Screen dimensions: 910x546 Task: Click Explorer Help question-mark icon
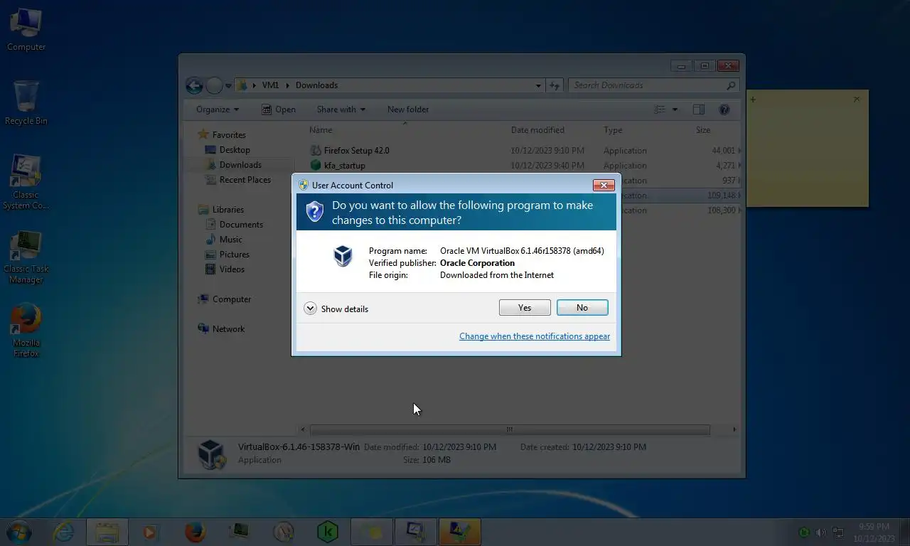[x=724, y=109]
